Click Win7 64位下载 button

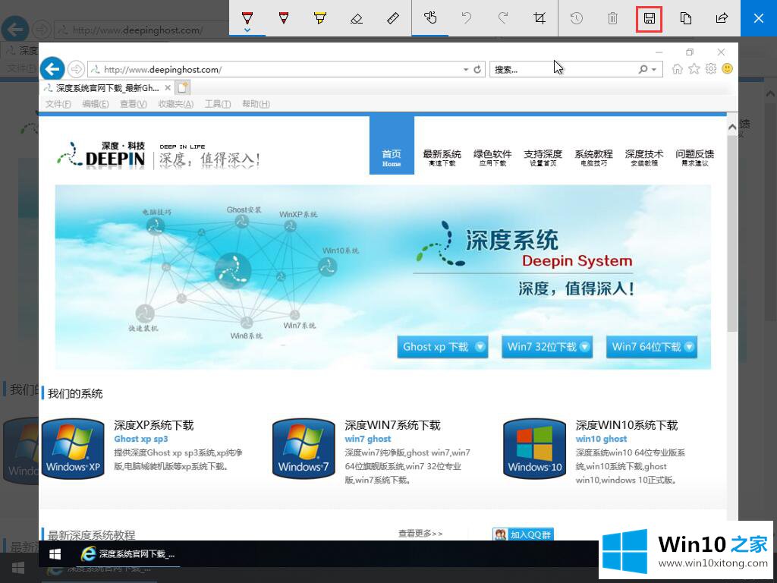(652, 346)
